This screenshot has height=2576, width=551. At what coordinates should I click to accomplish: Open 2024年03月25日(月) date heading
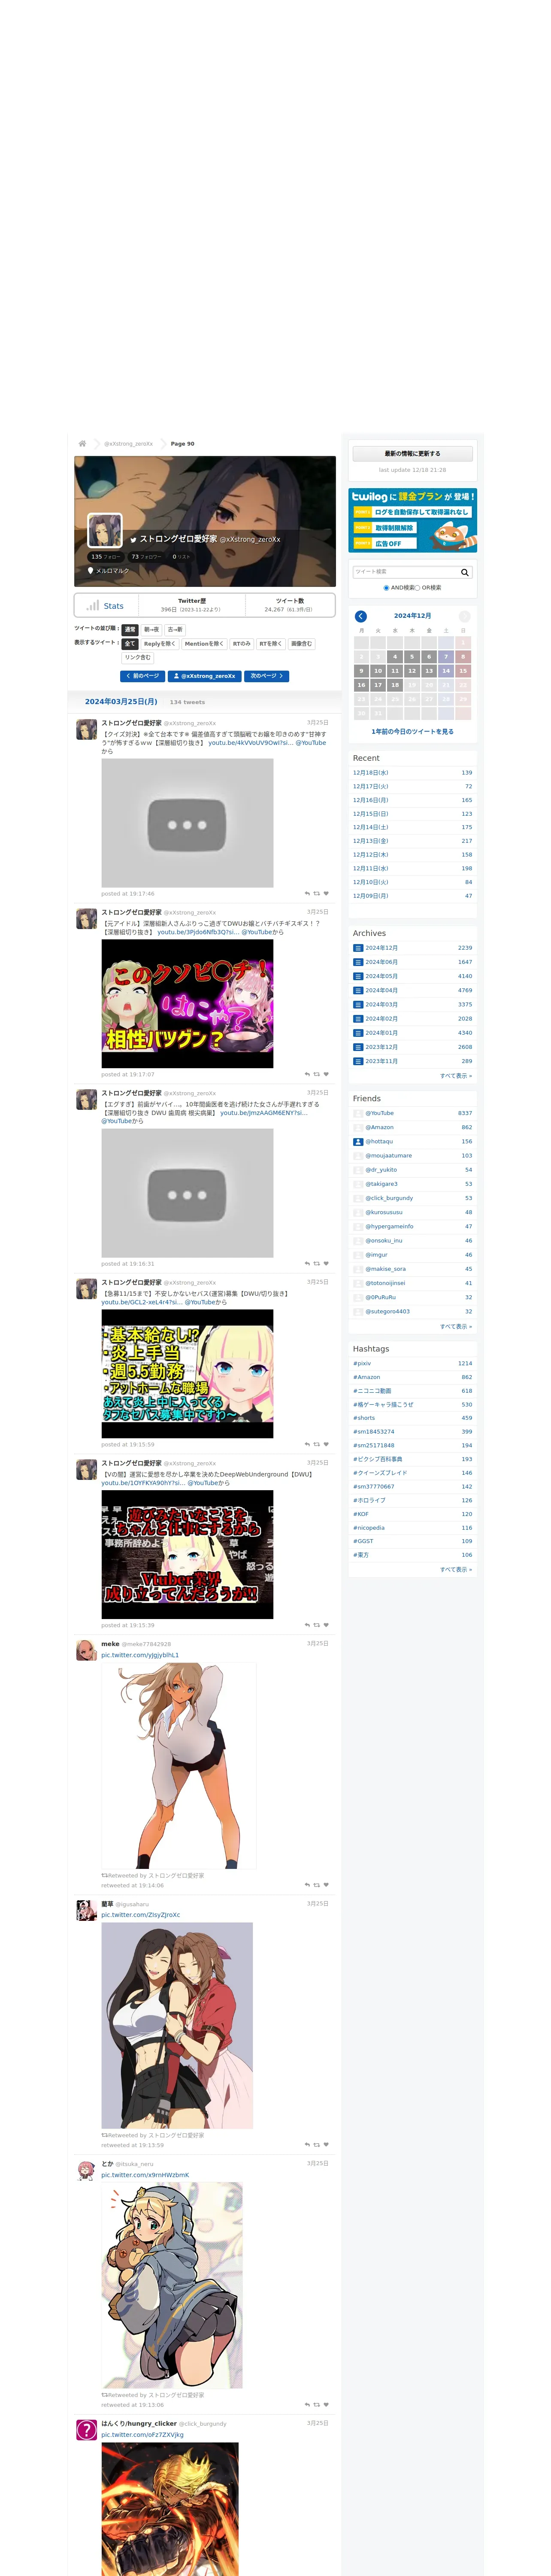point(121,702)
